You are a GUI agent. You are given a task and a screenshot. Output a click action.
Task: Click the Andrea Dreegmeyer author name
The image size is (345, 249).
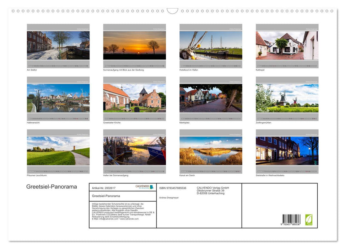point(169,197)
